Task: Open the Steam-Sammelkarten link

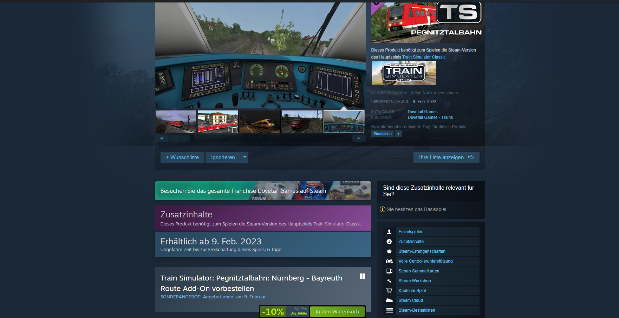Action: pyautogui.click(x=419, y=271)
